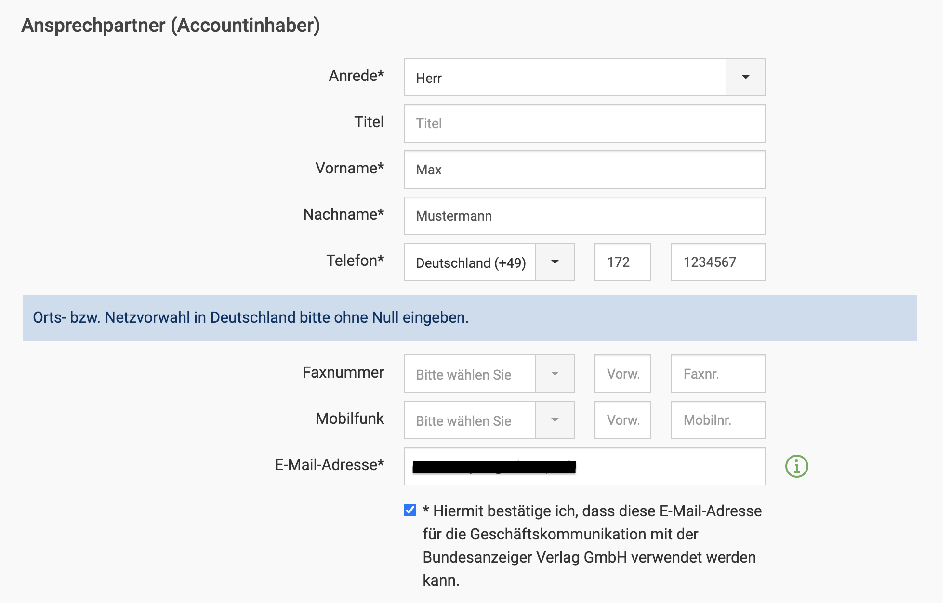Click the Telefon number field 1234567
The image size is (951, 603).
(717, 262)
